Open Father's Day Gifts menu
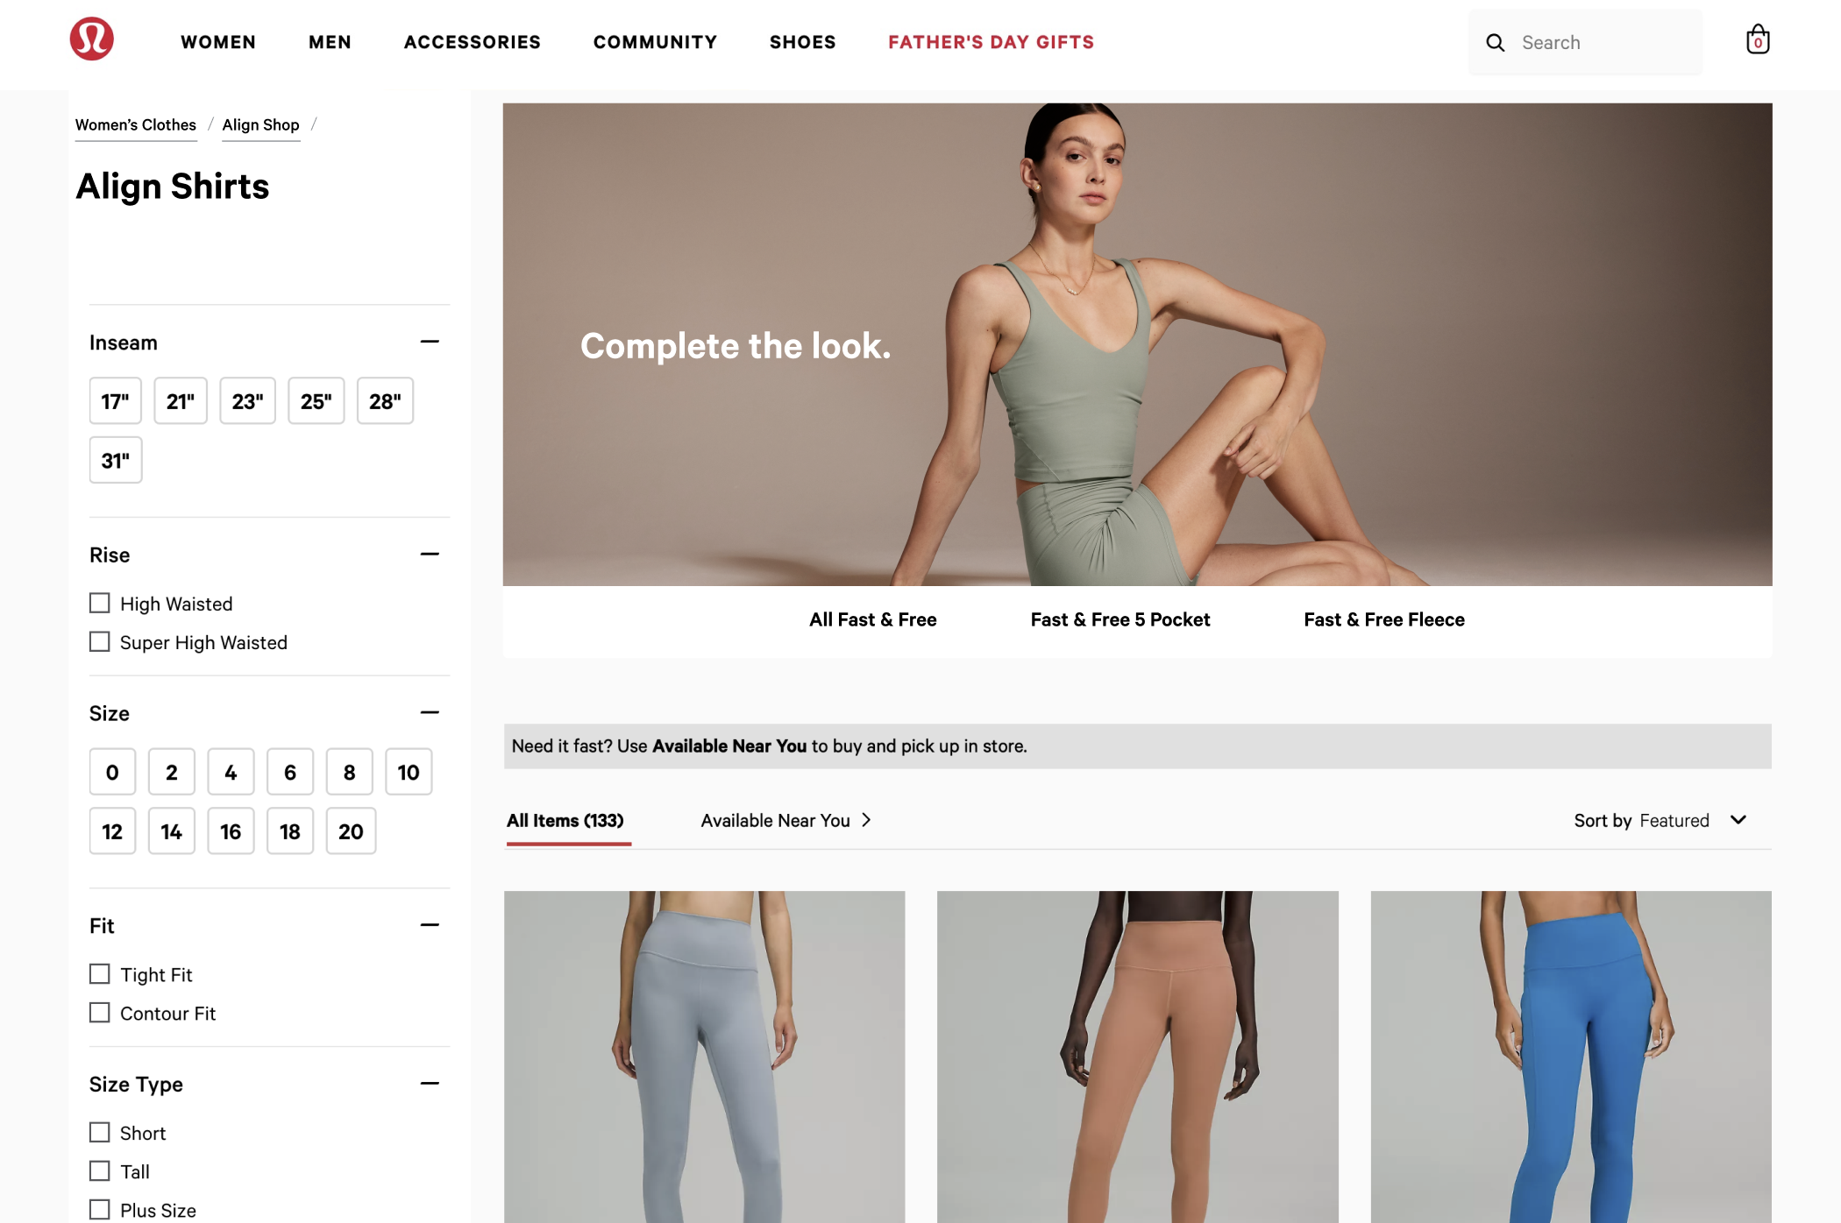Viewport: 1841px width, 1223px height. [x=992, y=42]
